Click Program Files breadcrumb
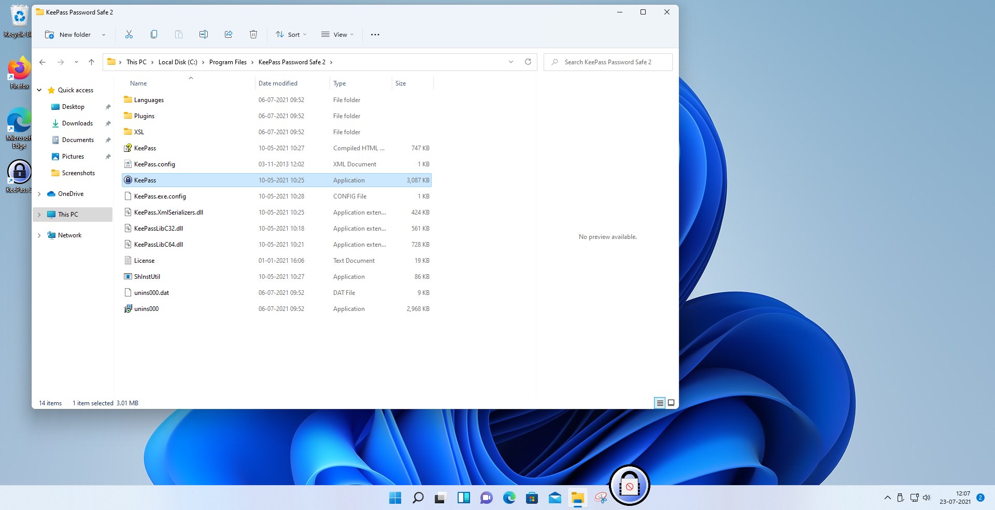This screenshot has width=995, height=510. pos(228,62)
